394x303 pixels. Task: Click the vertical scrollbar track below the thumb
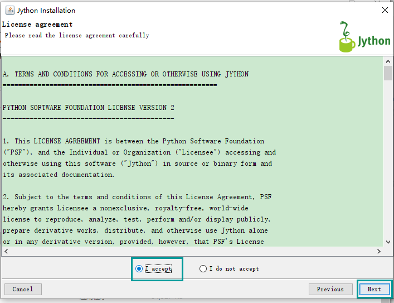[388, 159]
